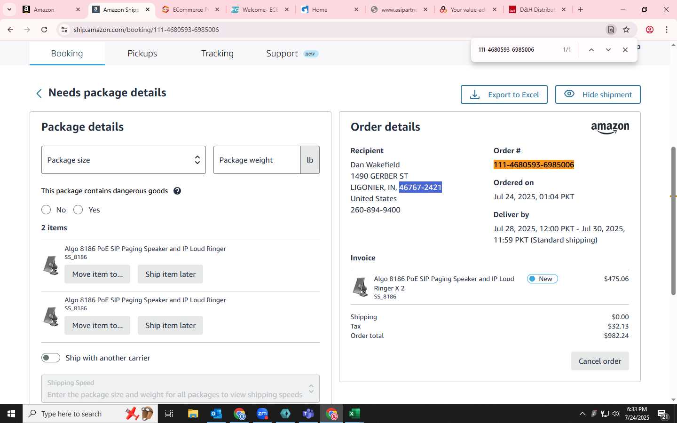Bookmark this page with the star icon
This screenshot has height=423, width=677.
tap(626, 30)
